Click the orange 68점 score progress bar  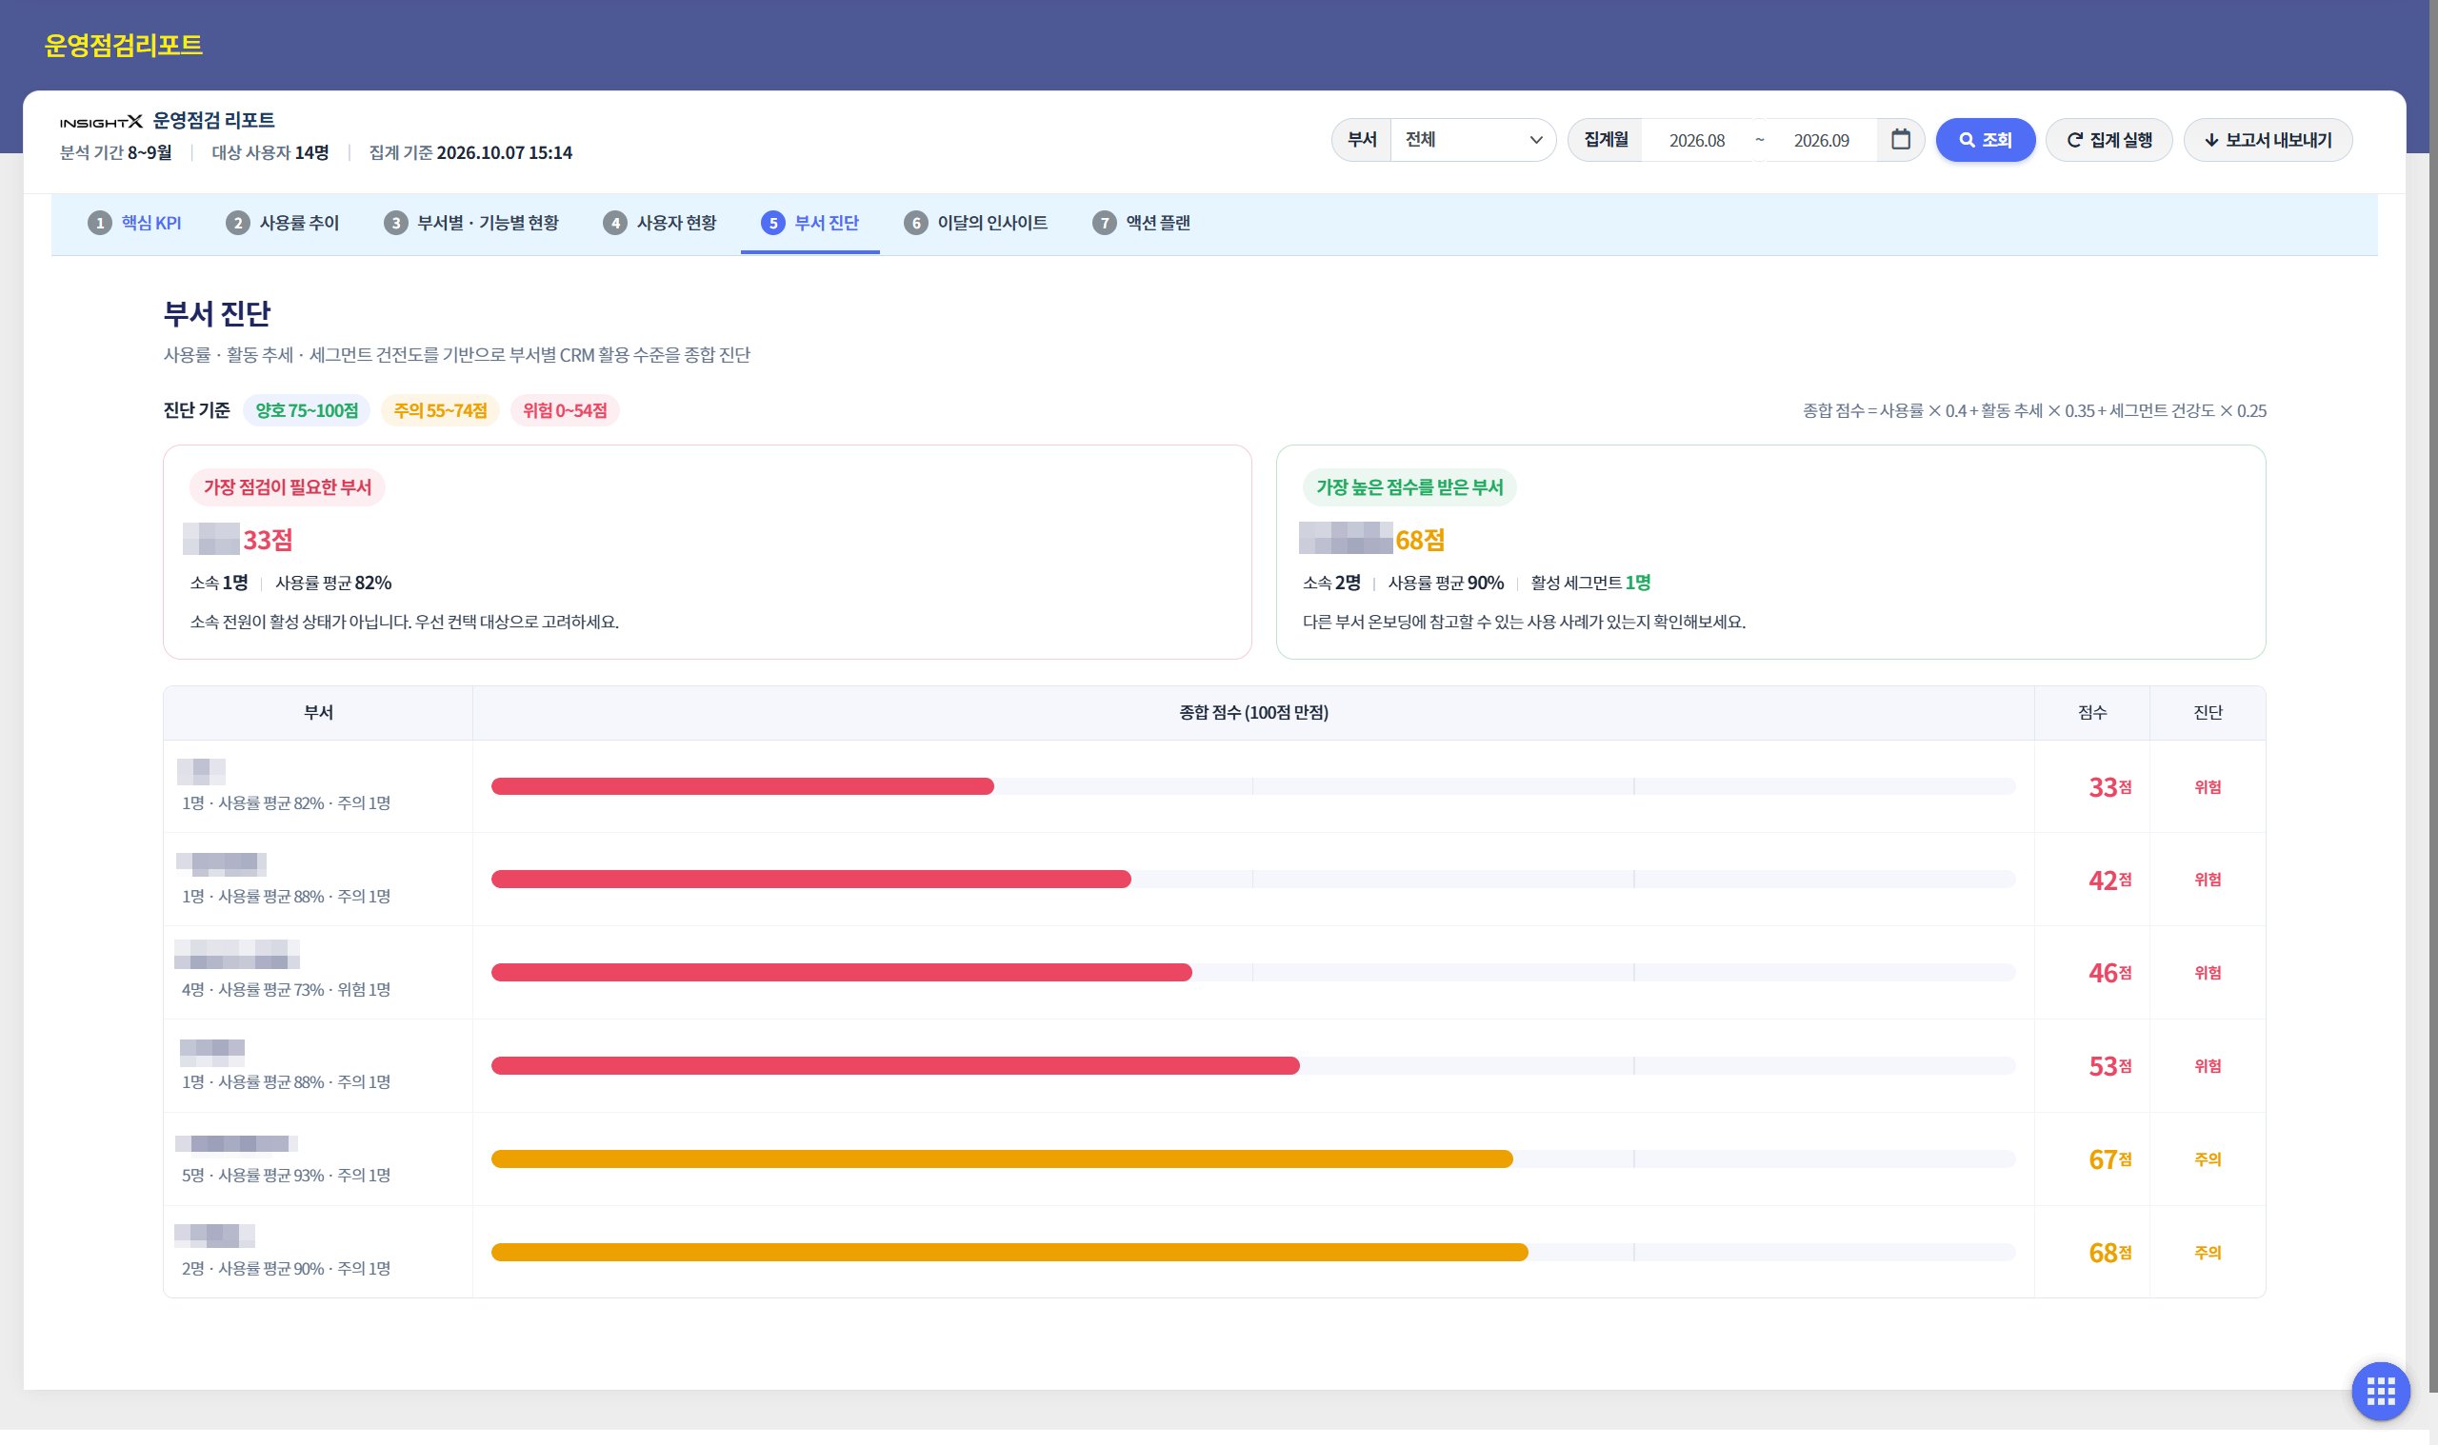coord(1009,1252)
